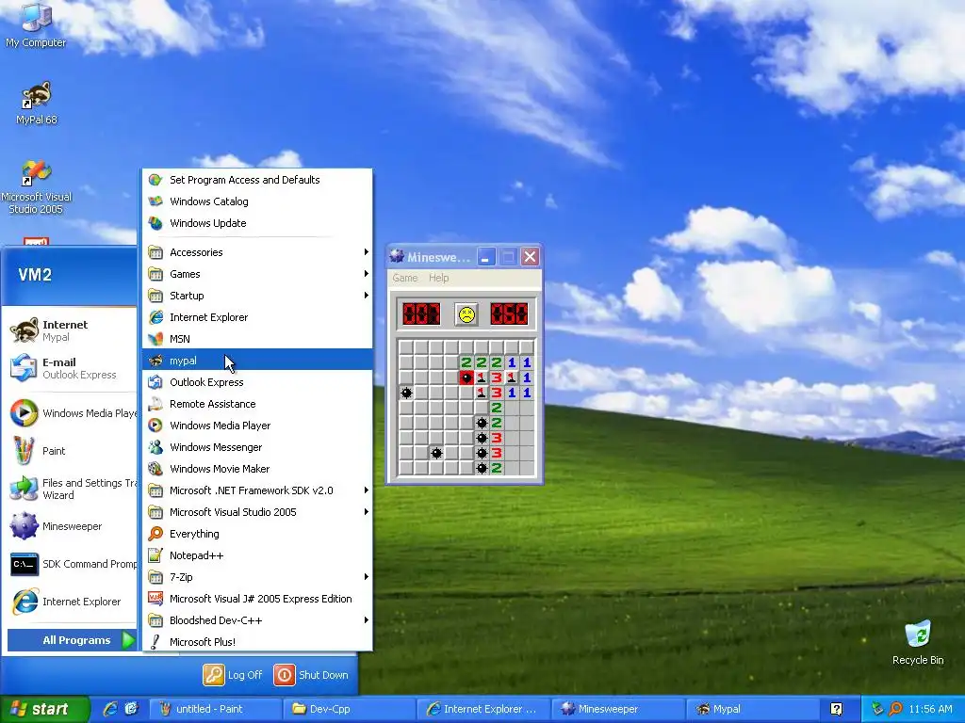Click the system tray clock 11:56 AM

930,709
